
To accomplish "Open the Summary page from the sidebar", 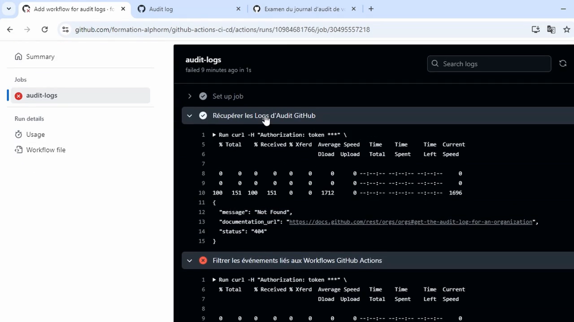I will coord(40,56).
